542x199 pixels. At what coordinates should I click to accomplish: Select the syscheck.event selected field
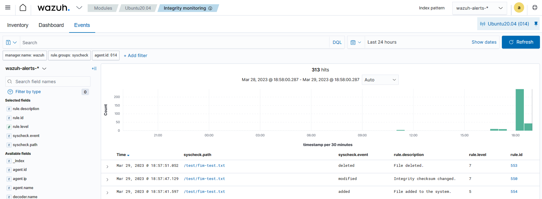(26, 136)
